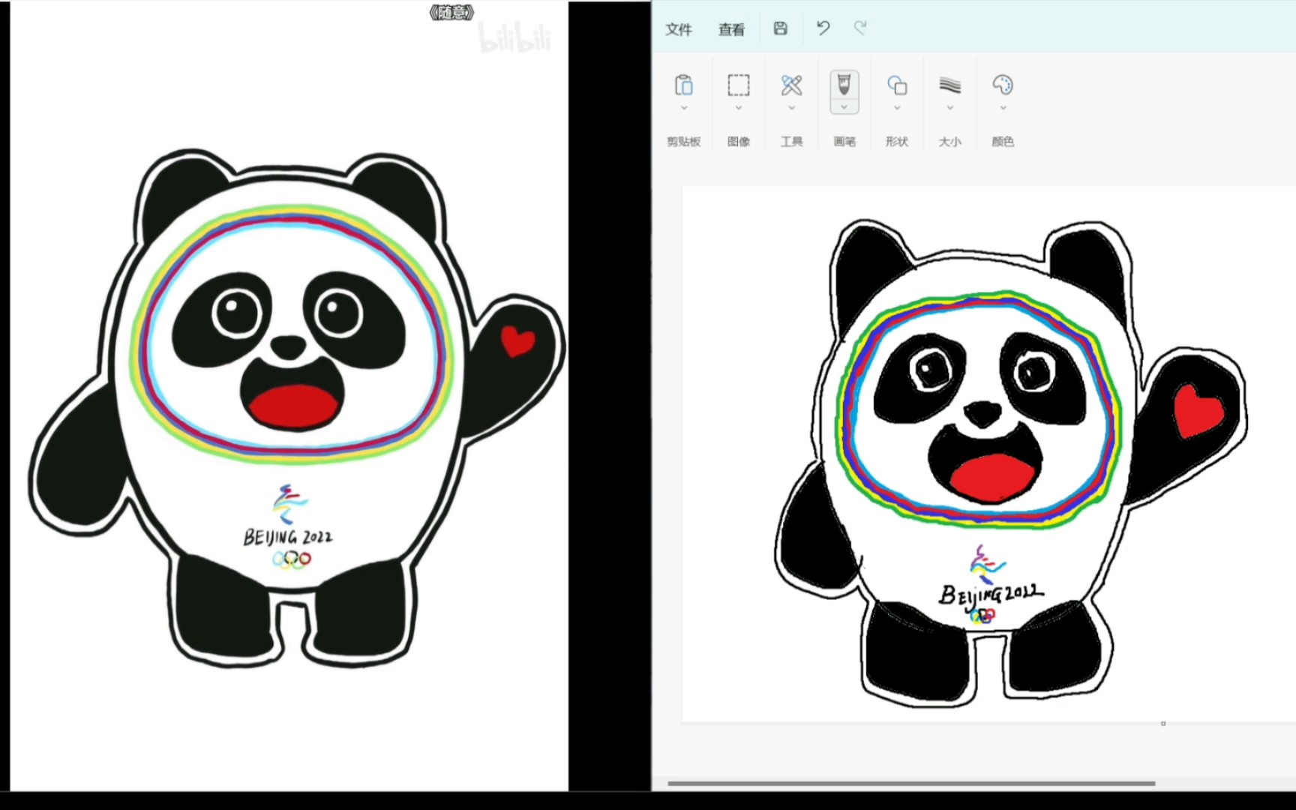Expand the chevron under the clipboard icon
Viewport: 1296px width, 810px height.
coord(684,108)
